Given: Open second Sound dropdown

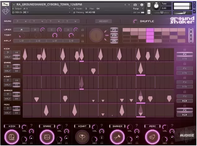Looking at the screenshot, I should point(38,21).
